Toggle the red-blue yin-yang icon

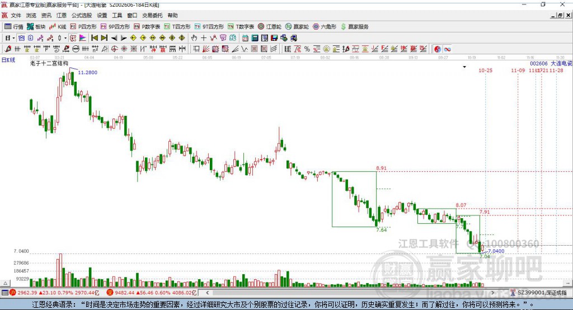pyautogui.click(x=438, y=49)
